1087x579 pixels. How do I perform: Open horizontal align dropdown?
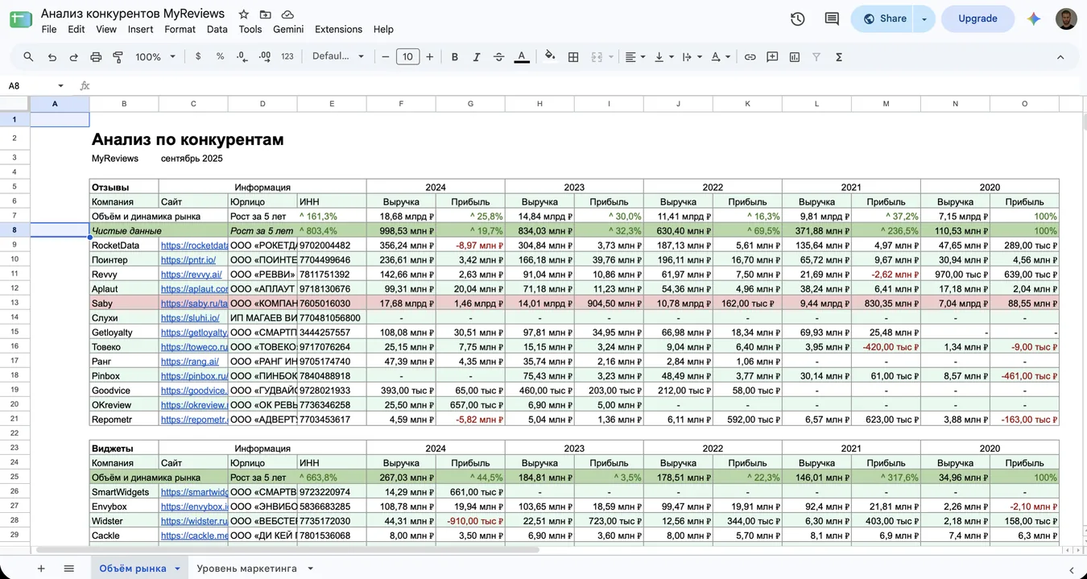635,57
